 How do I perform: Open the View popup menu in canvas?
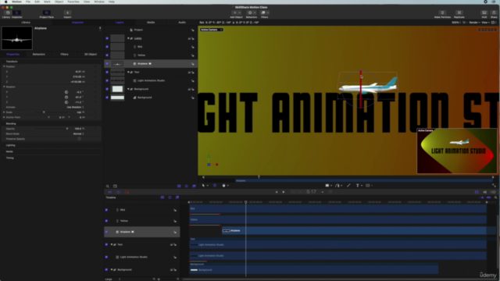(485, 23)
